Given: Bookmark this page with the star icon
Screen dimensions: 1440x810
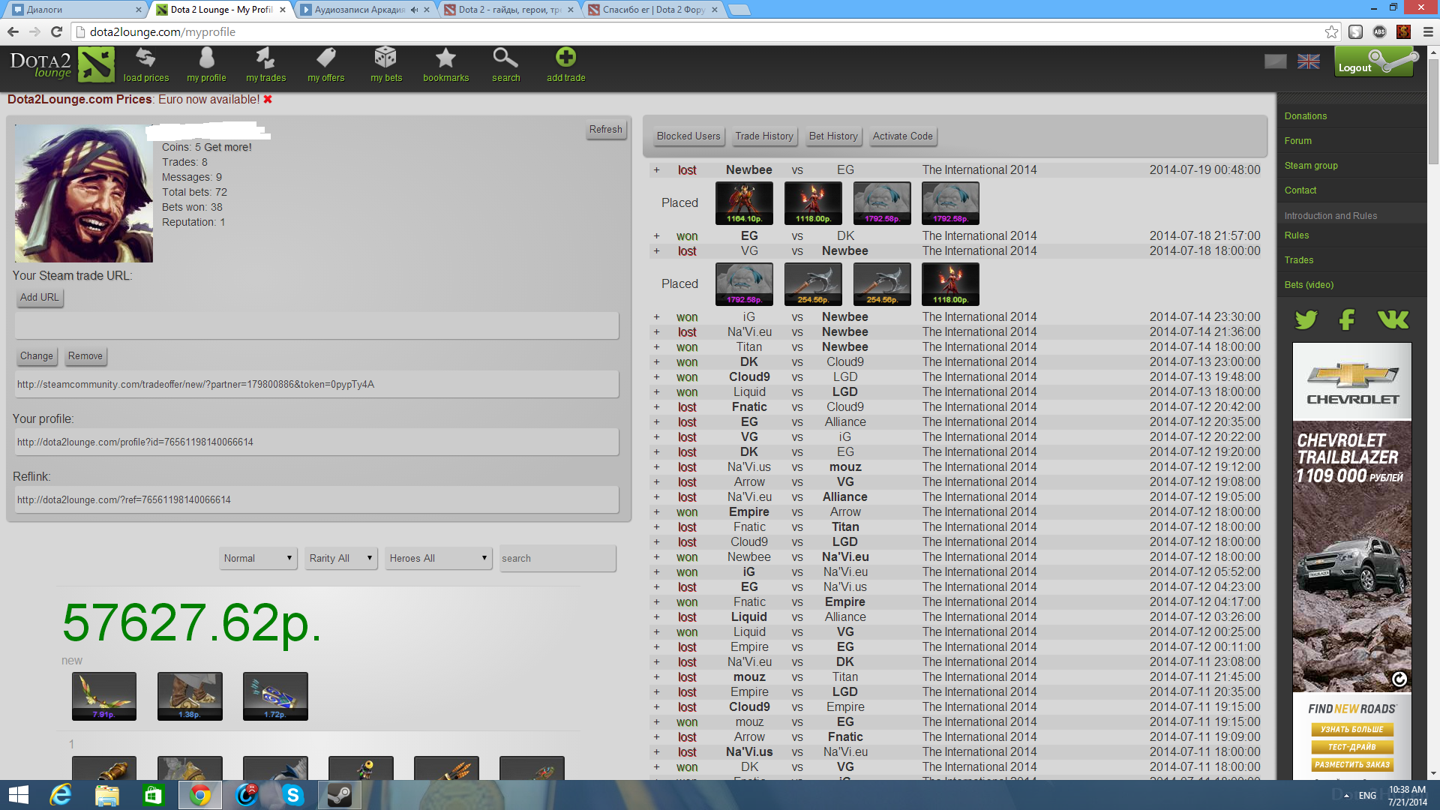Looking at the screenshot, I should click(1331, 31).
